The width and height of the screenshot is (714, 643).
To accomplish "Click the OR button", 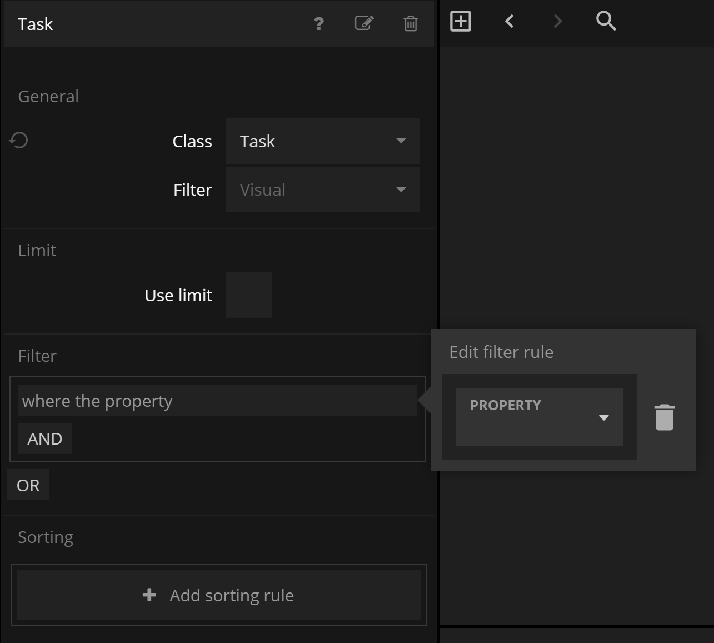I will tap(28, 485).
